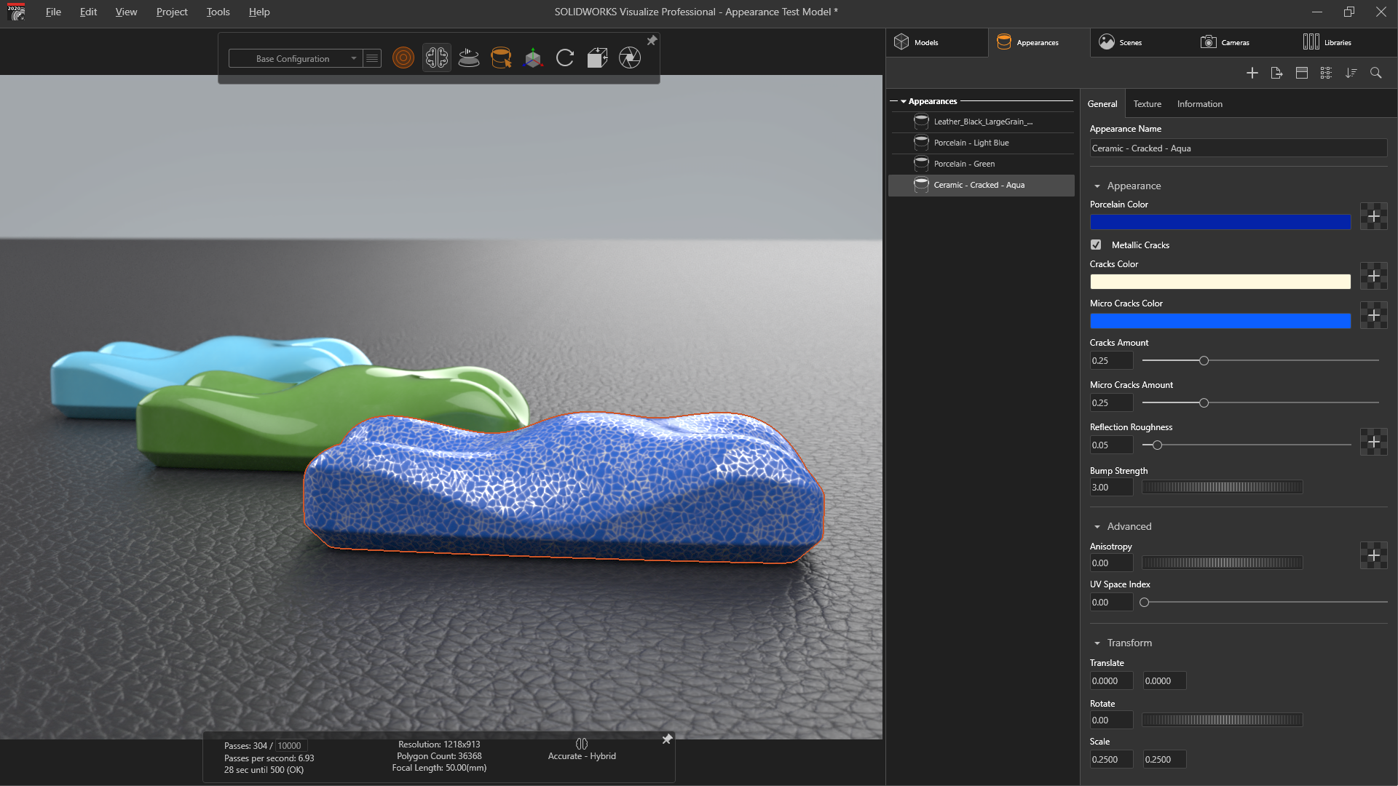
Task: Click the reset rotate arrow icon
Action: 565,58
